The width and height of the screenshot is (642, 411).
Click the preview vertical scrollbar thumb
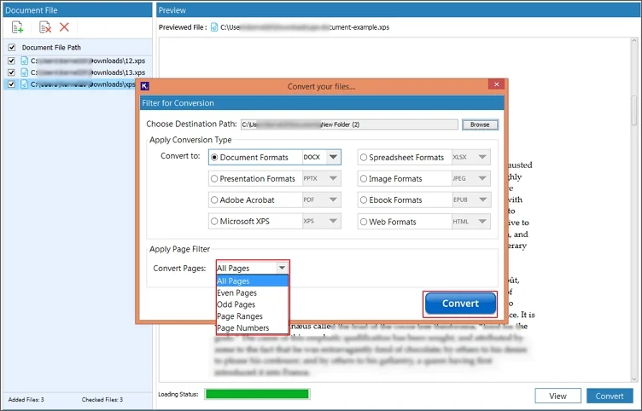(x=633, y=110)
